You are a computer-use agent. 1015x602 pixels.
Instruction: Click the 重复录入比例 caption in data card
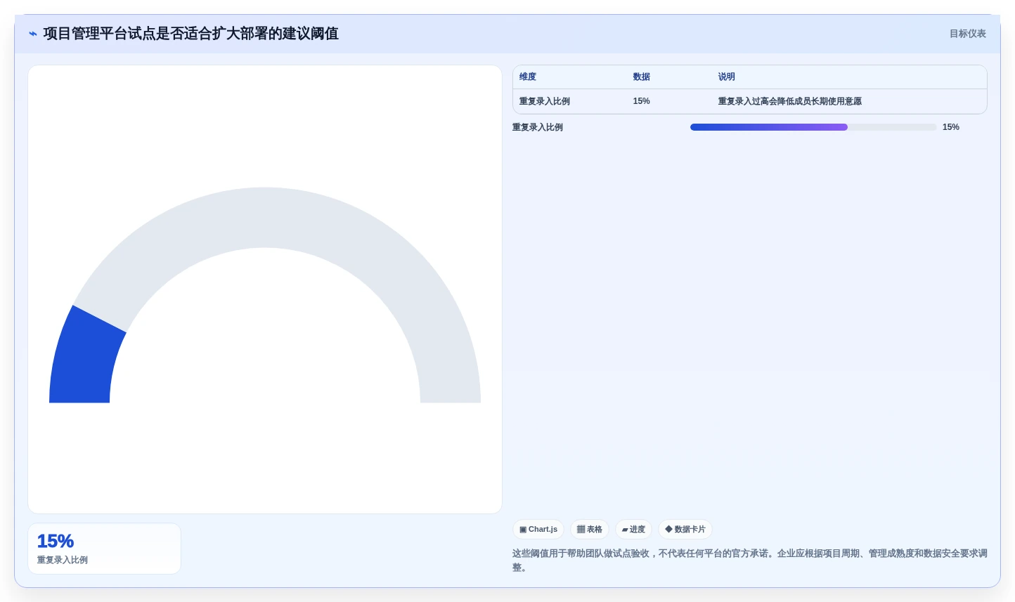[63, 560]
